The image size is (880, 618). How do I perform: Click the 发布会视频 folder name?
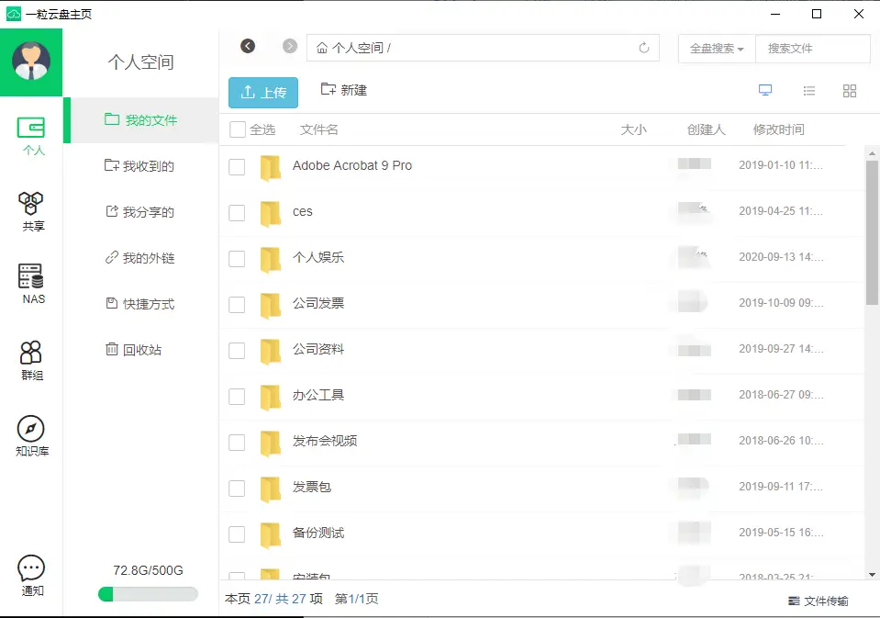click(325, 441)
